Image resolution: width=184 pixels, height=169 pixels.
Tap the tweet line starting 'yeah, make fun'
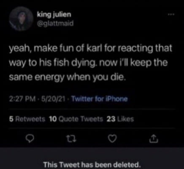(x=91, y=49)
